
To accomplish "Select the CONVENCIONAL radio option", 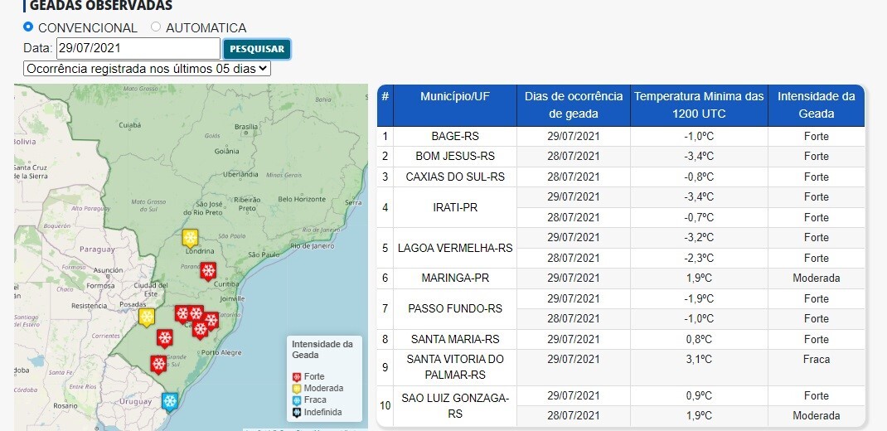I will (x=28, y=27).
